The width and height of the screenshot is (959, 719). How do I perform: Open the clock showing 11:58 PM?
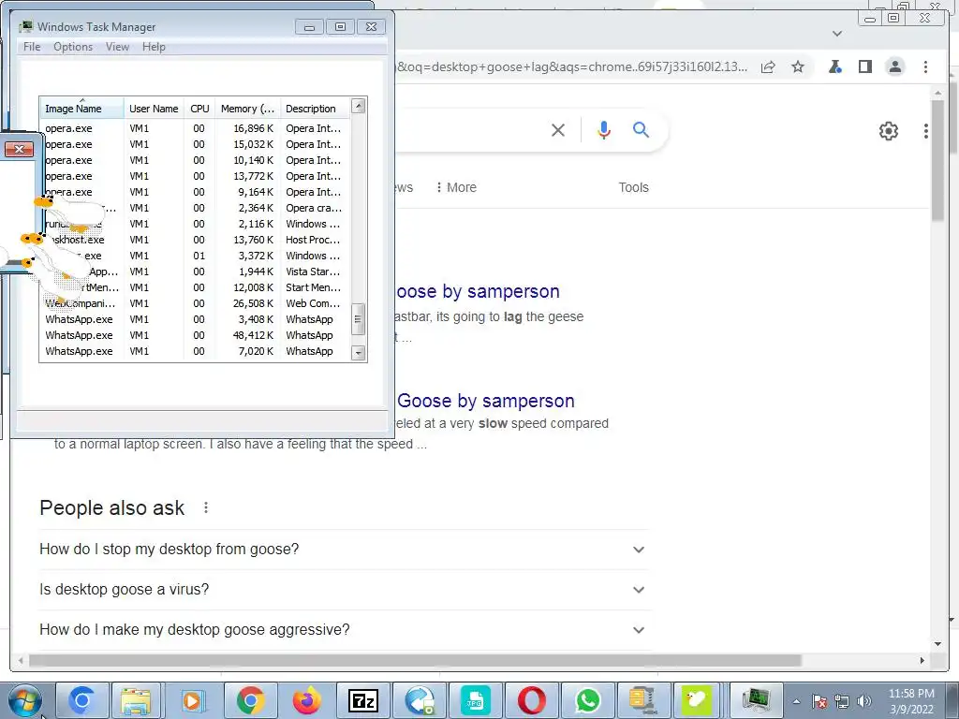point(911,701)
